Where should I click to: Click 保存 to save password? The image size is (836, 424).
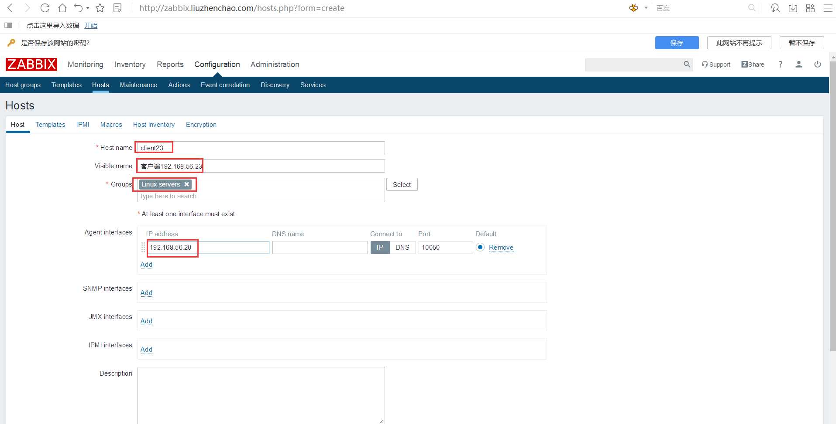[677, 43]
